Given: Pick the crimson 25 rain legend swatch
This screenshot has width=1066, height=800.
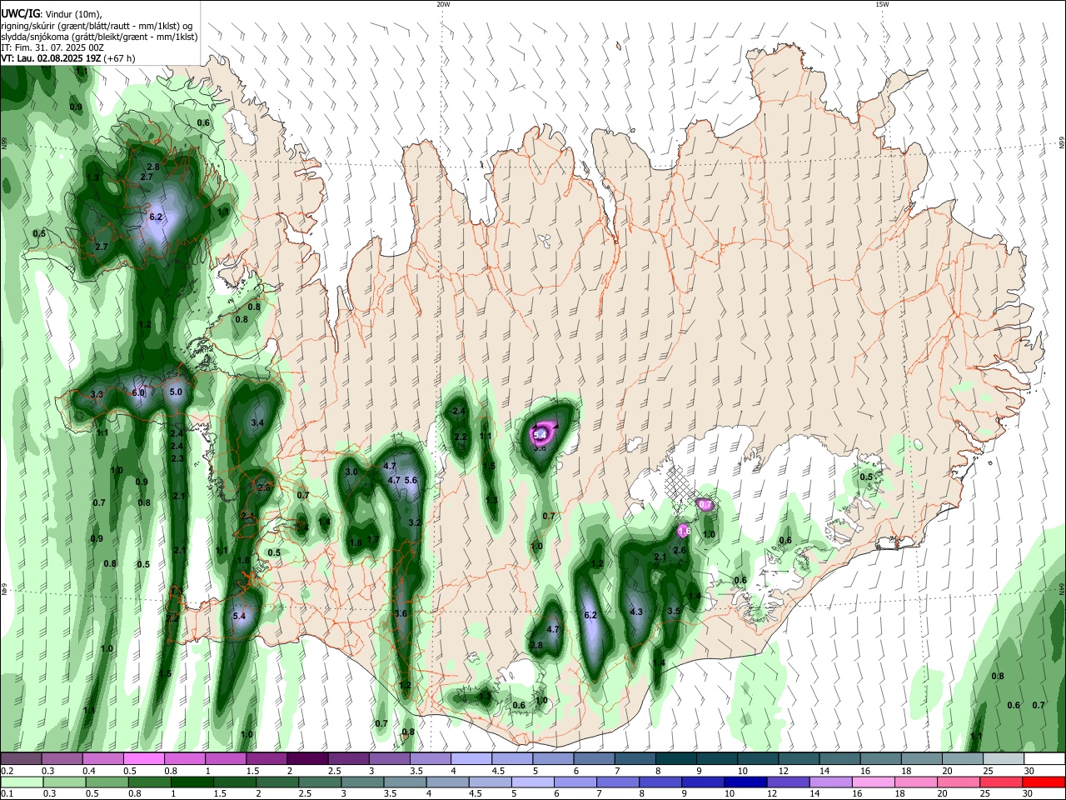Looking at the screenshot, I should click(x=1000, y=782).
